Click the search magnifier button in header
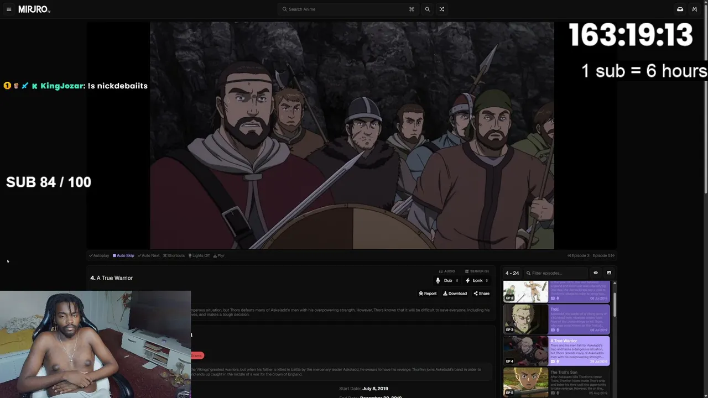708x398 pixels. [427, 9]
